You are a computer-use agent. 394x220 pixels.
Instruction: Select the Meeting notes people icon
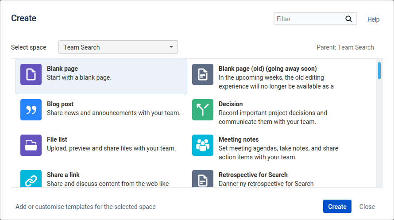203,145
